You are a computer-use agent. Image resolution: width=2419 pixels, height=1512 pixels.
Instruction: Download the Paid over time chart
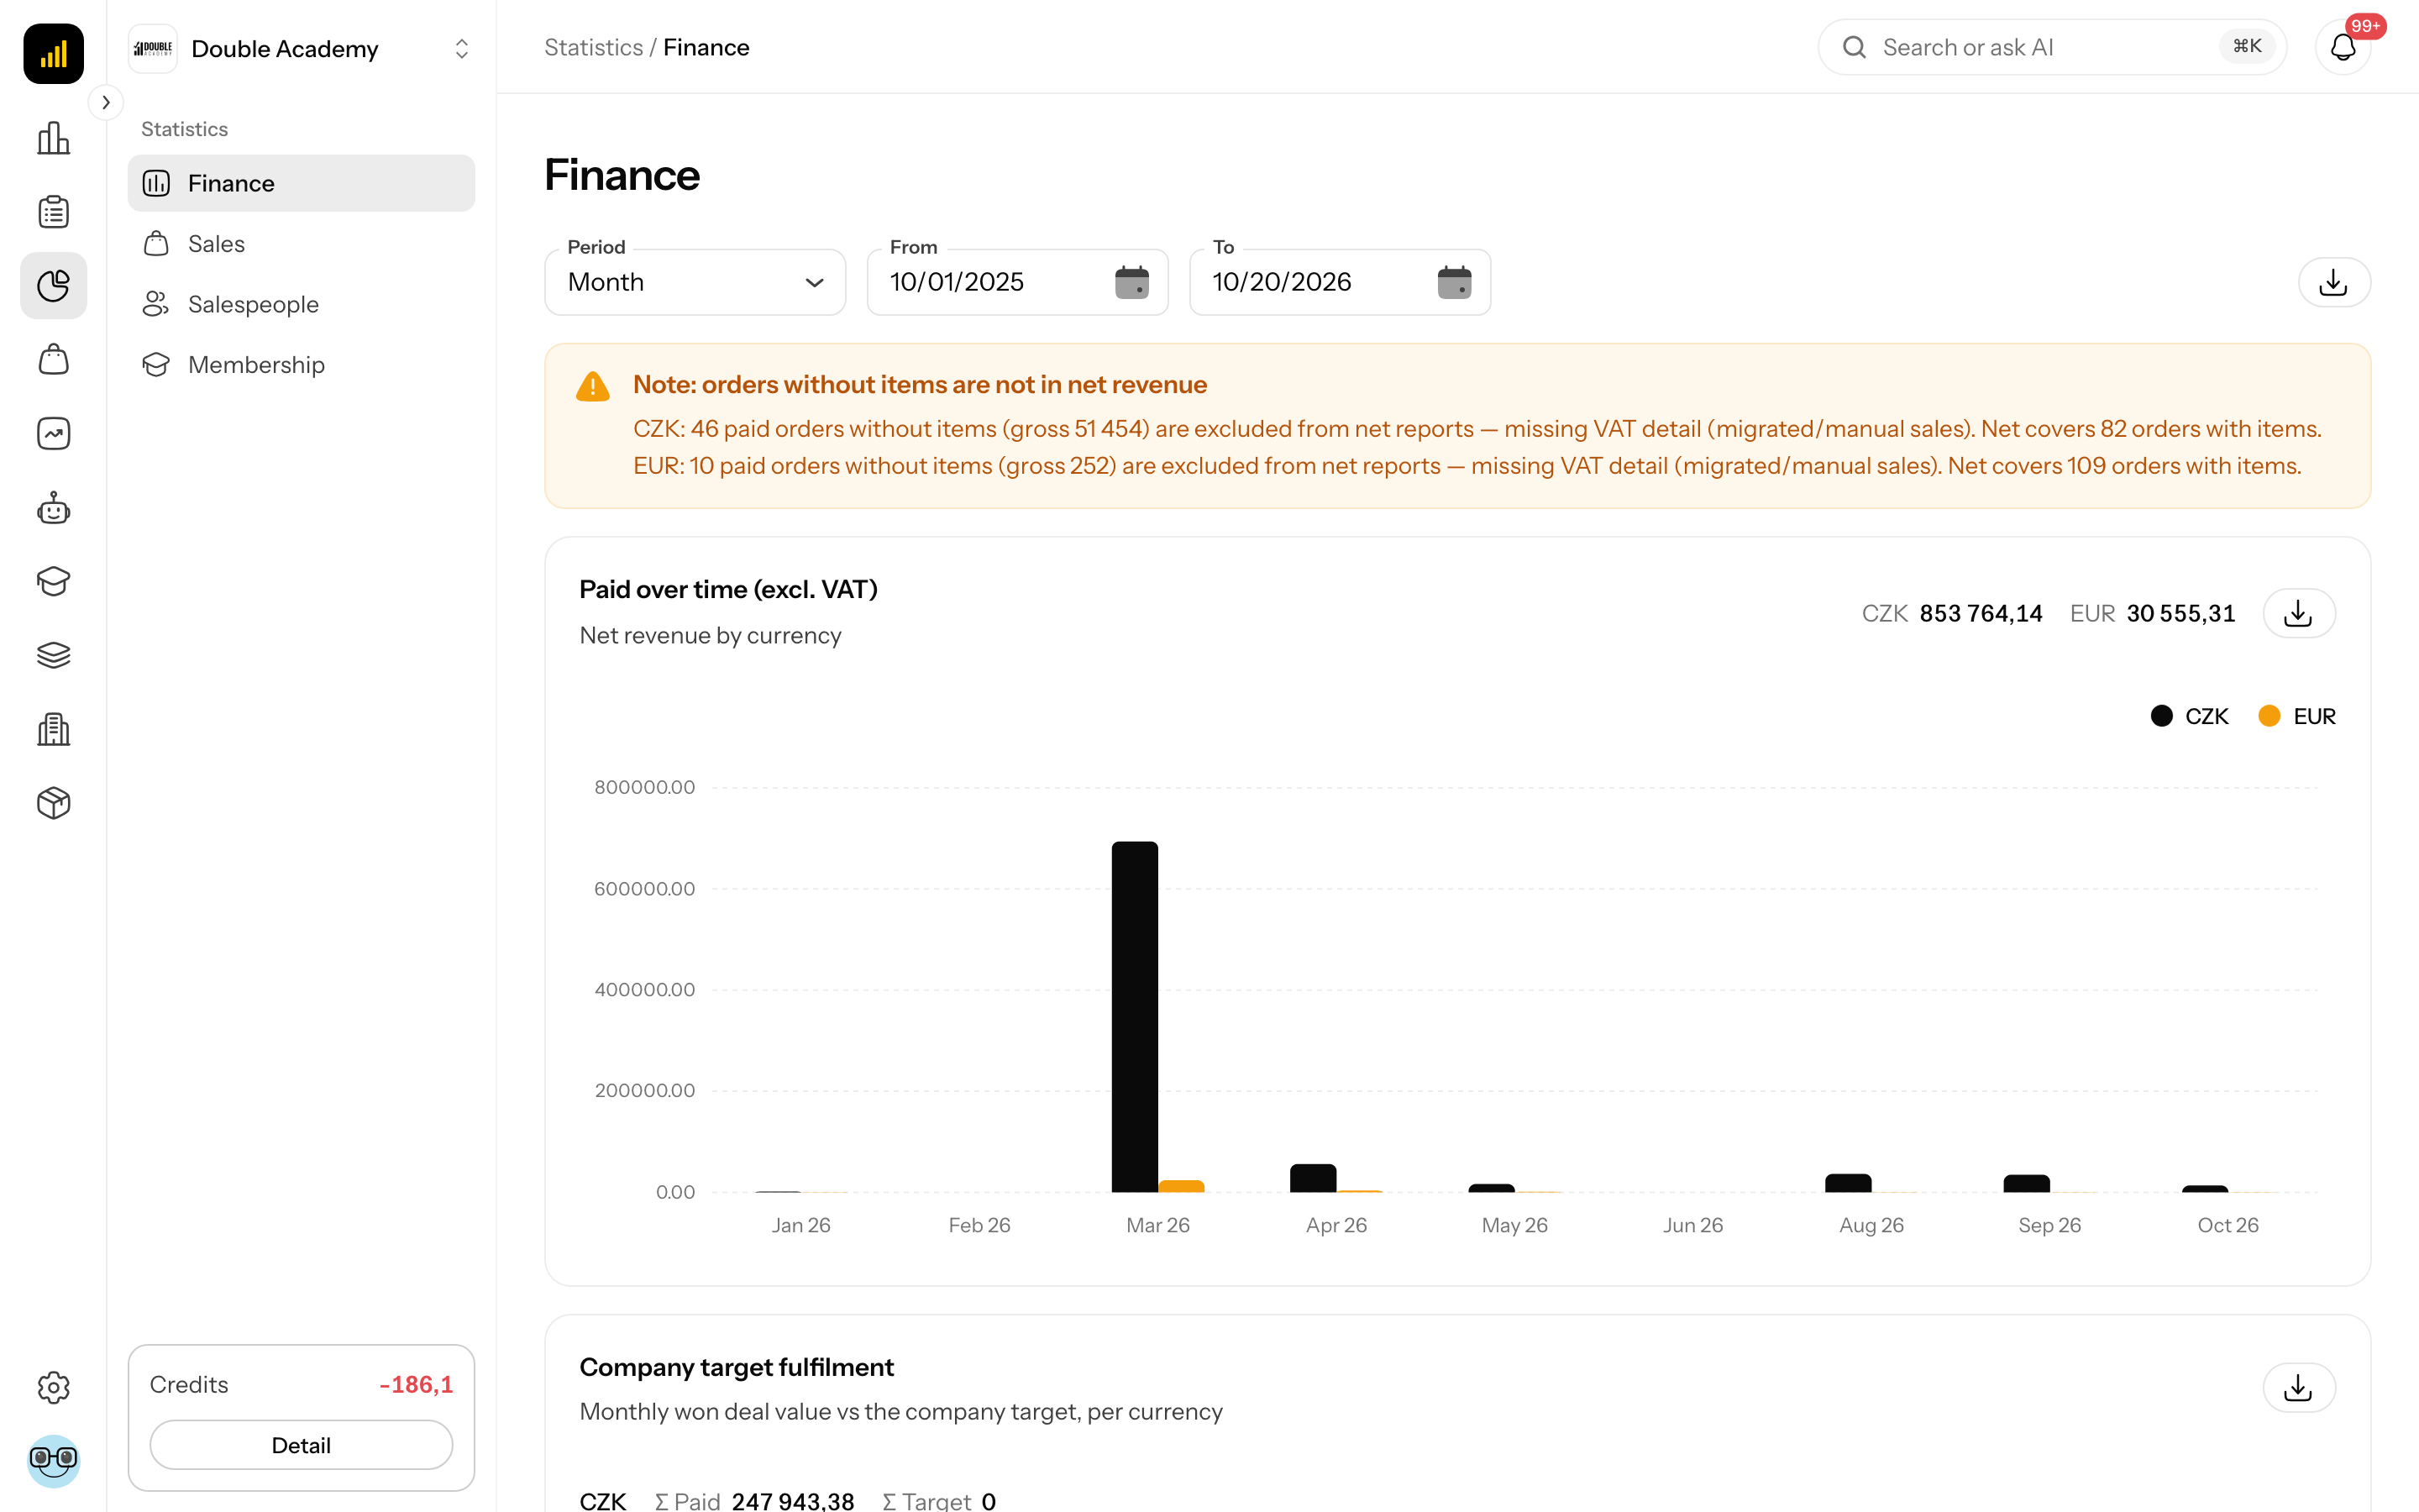click(2299, 613)
